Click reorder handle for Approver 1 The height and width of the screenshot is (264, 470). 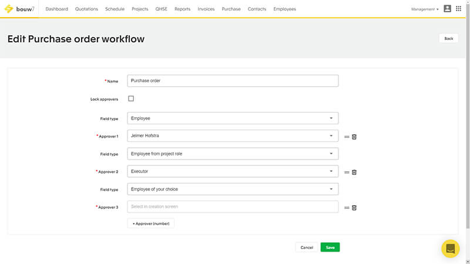click(347, 137)
